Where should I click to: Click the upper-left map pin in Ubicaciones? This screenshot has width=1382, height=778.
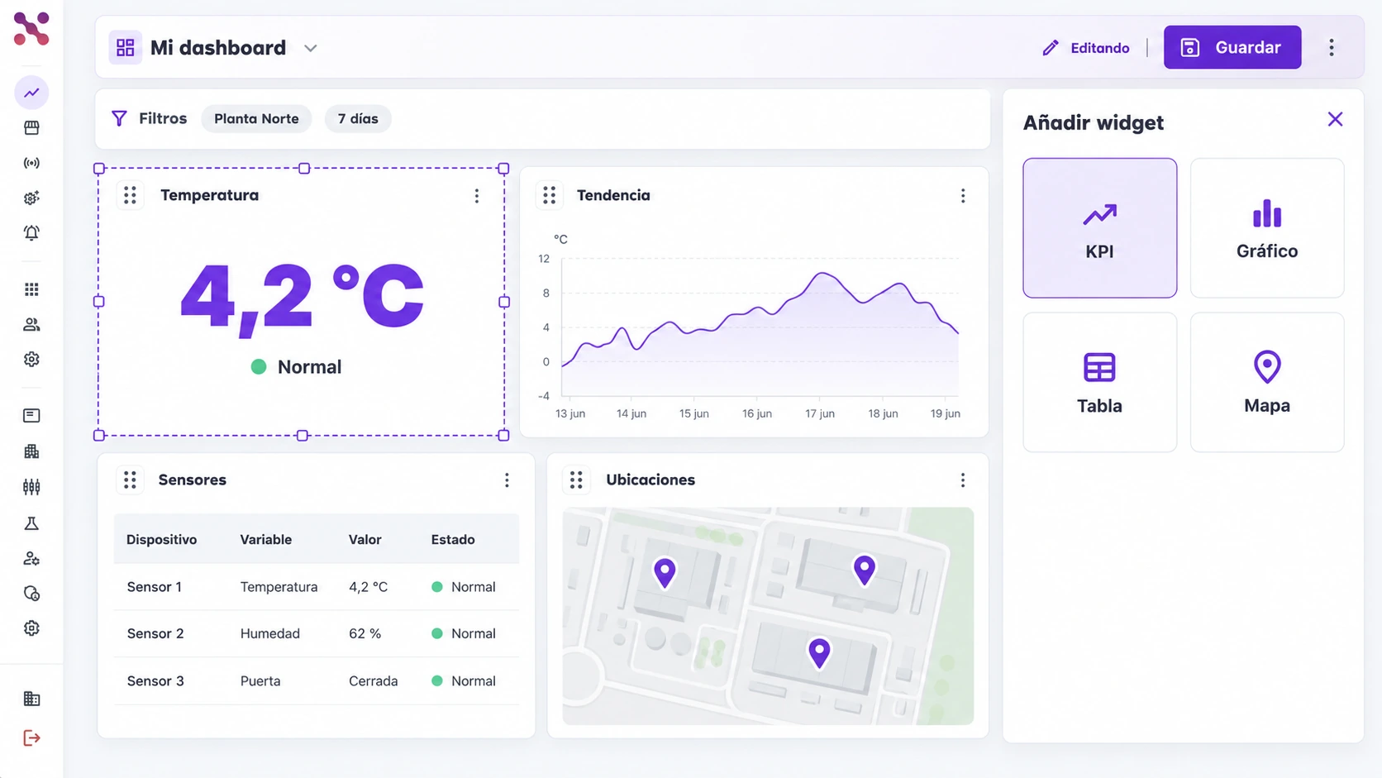coord(665,572)
